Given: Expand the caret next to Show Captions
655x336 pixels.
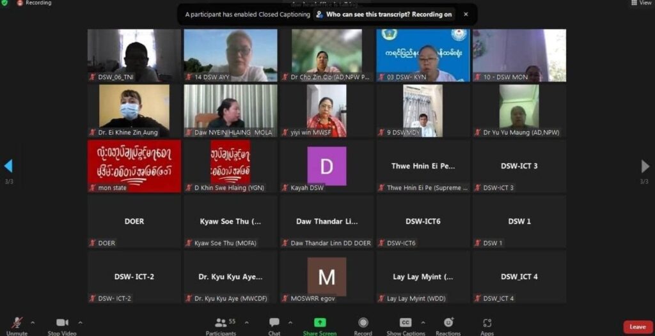Looking at the screenshot, I should pyautogui.click(x=423, y=322).
